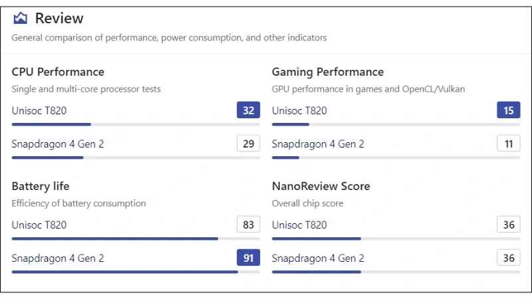Viewport: 532px width, 299px height.
Task: Click Snapdragon 4 Gen 2 gaming score 11
Action: (x=508, y=144)
